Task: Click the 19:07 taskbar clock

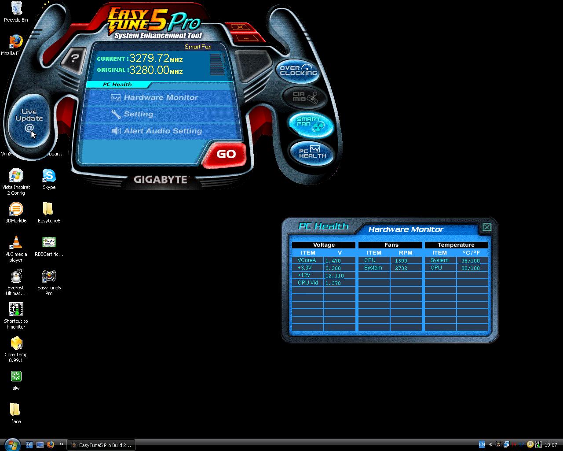Action: (551, 445)
